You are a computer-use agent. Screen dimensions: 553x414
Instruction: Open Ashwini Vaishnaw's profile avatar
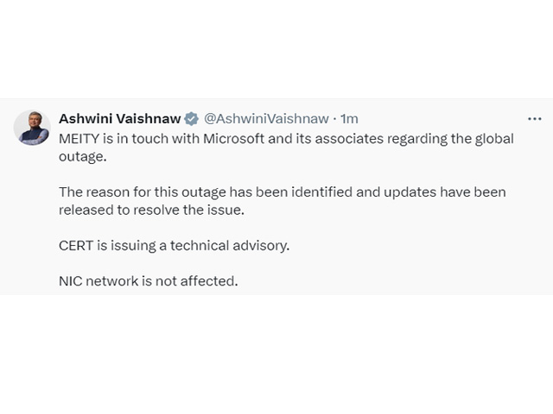(32, 128)
